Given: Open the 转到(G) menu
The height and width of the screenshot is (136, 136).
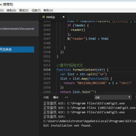Looking at the screenshot, I should (11, 11).
